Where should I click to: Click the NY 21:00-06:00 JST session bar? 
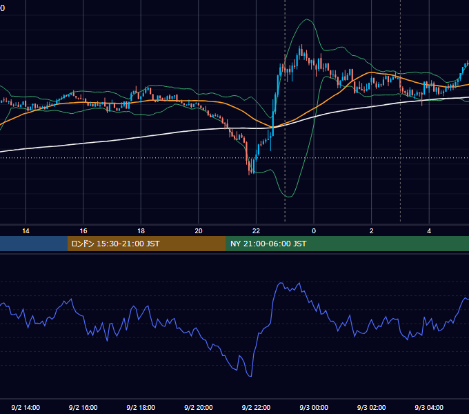tap(347, 244)
